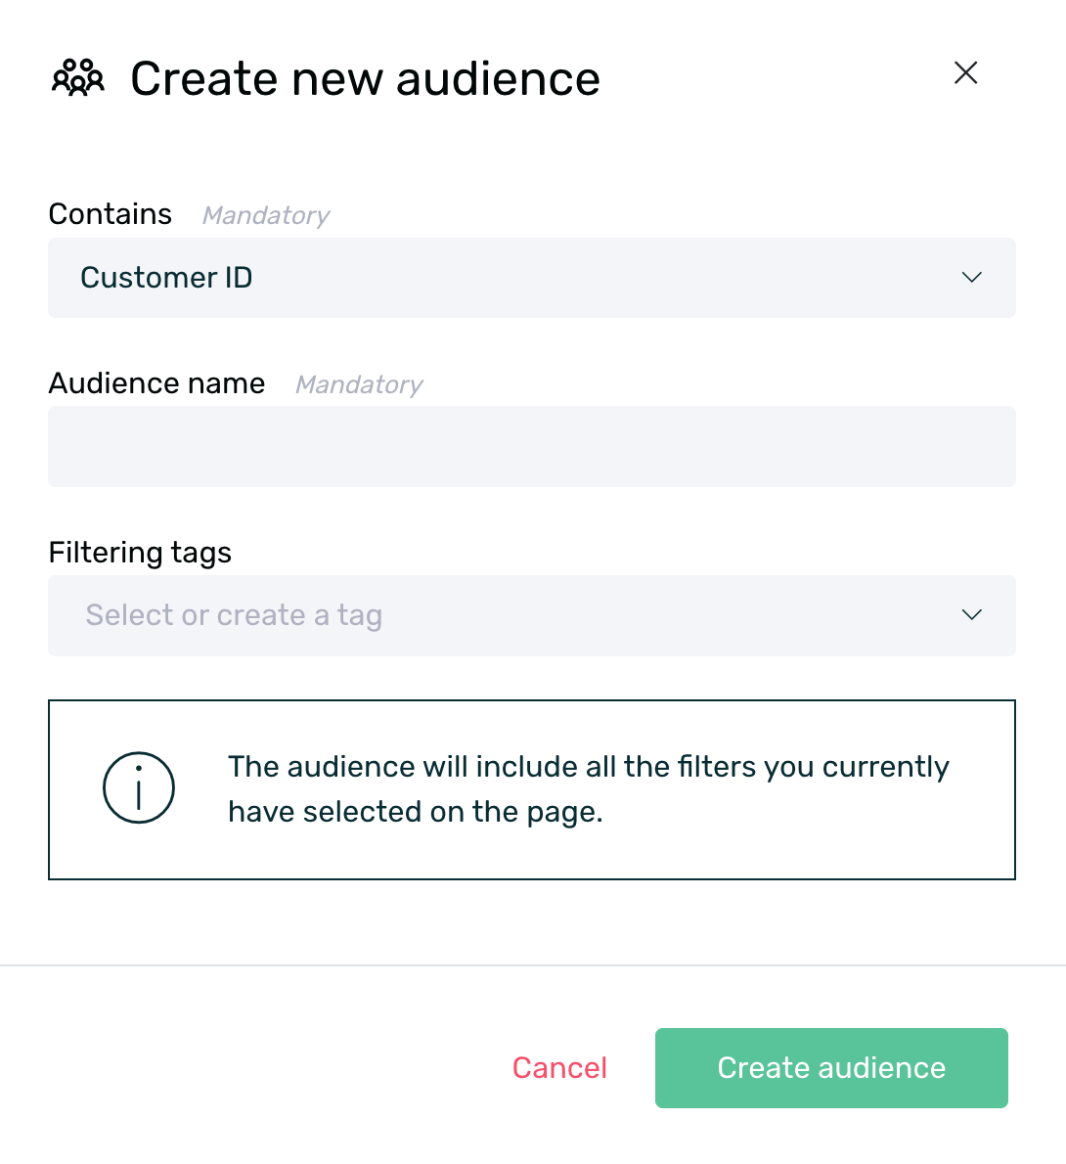
Task: Click the info circle icon
Action: pos(139,787)
